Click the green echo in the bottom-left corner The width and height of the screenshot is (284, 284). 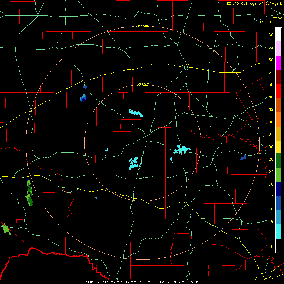coord(7,229)
